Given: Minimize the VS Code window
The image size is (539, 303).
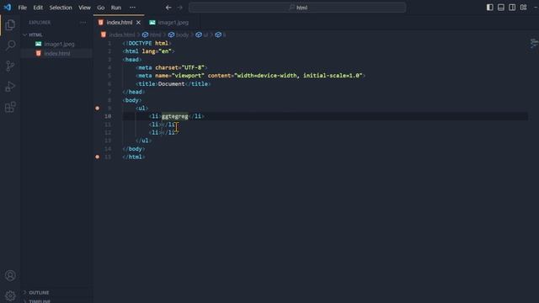Looking at the screenshot, I should [x=536, y=8].
